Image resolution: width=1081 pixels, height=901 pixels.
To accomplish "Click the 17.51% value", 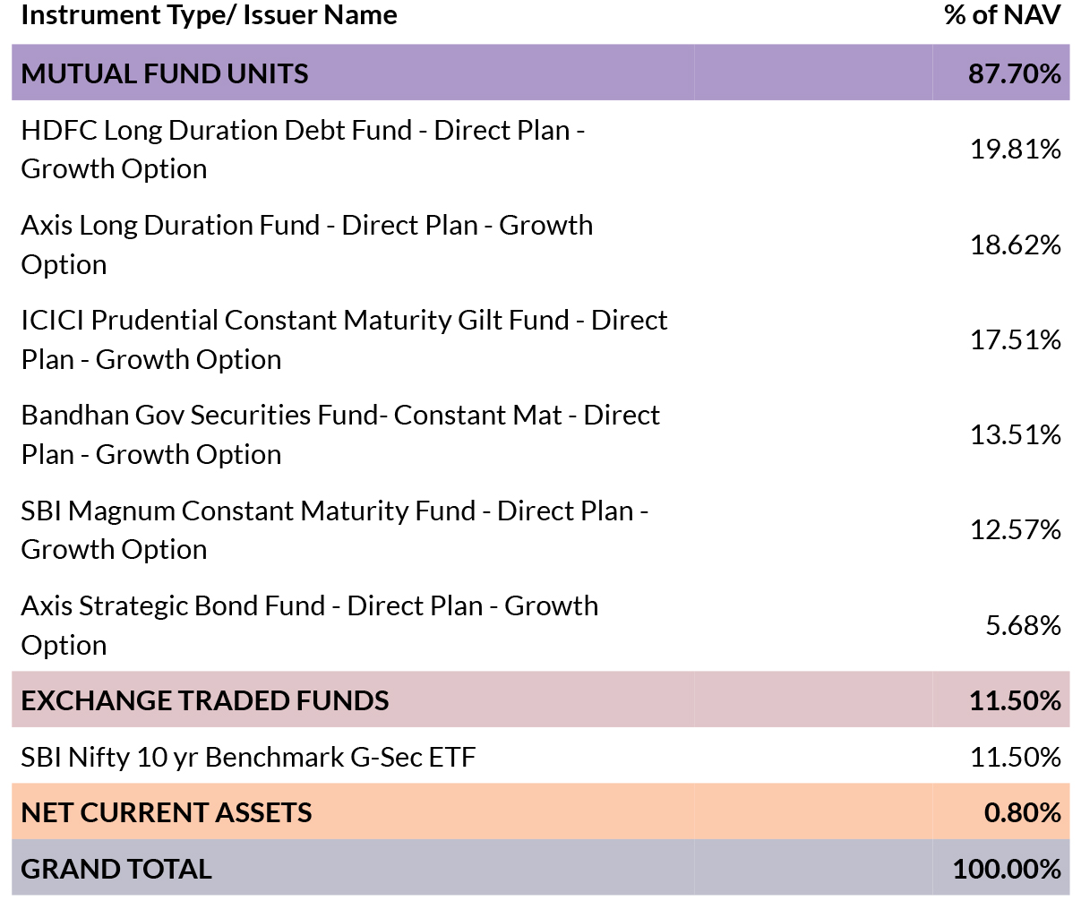I will click(x=1015, y=339).
